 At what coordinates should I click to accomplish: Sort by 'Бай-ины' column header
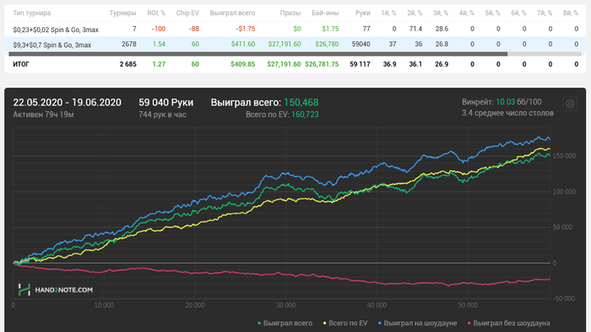click(325, 13)
